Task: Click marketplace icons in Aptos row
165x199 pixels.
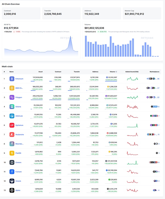Action: [155, 190]
